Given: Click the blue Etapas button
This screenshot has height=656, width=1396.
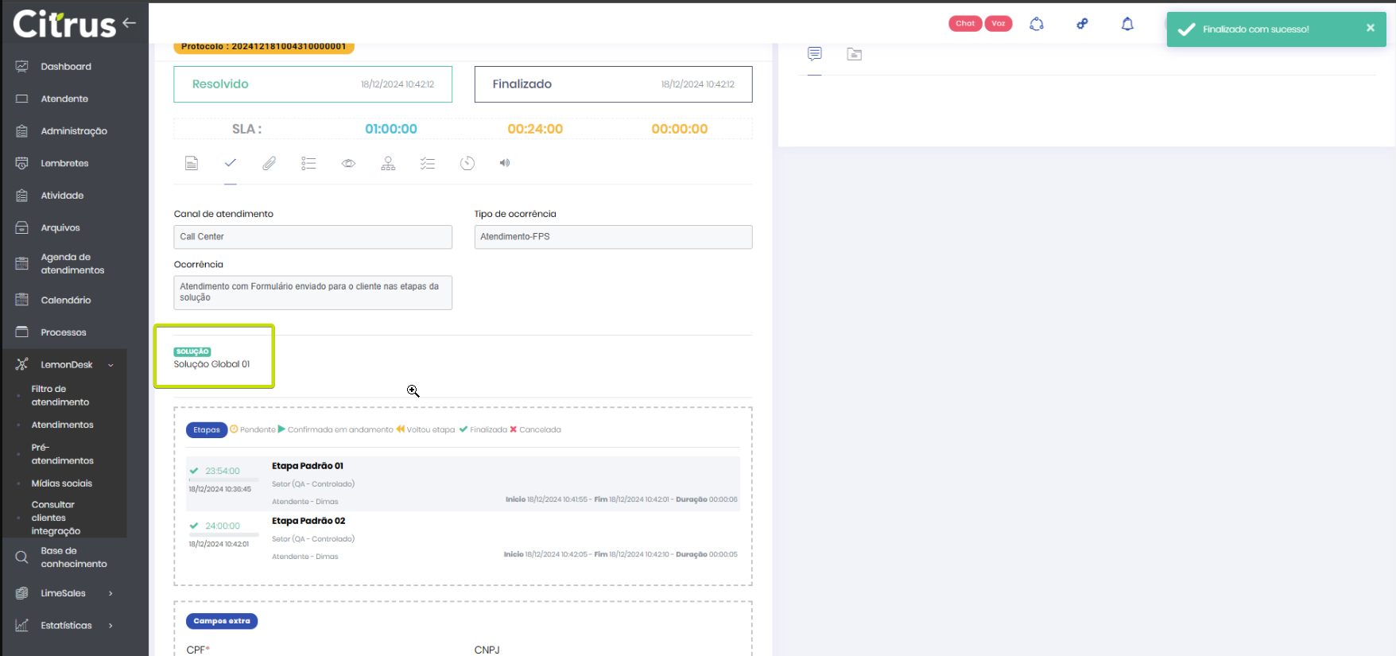Looking at the screenshot, I should click(x=207, y=430).
